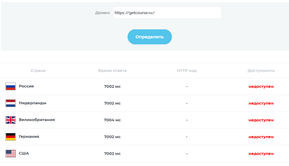This screenshot has height=166, width=289.
Task: Click Нидерланды row response time value
Action: 112,103
